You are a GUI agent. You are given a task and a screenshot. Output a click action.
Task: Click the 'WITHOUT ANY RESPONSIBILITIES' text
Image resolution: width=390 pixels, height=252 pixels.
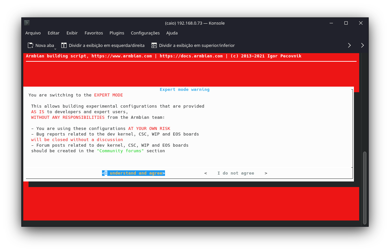pyautogui.click(x=68, y=117)
